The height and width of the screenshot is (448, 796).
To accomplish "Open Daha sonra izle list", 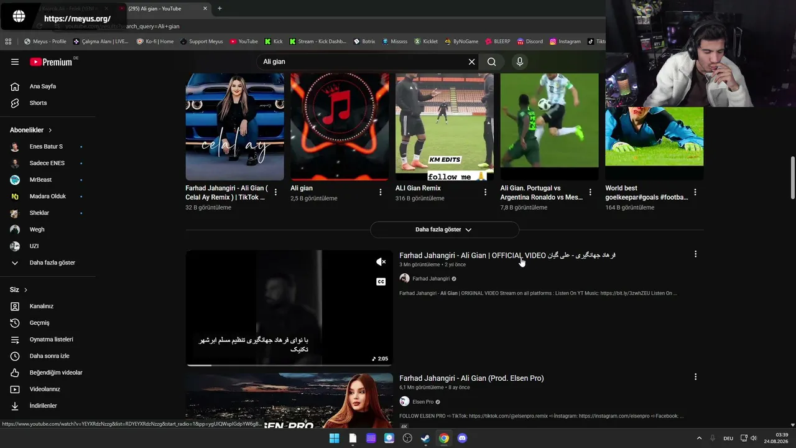I will [48, 356].
